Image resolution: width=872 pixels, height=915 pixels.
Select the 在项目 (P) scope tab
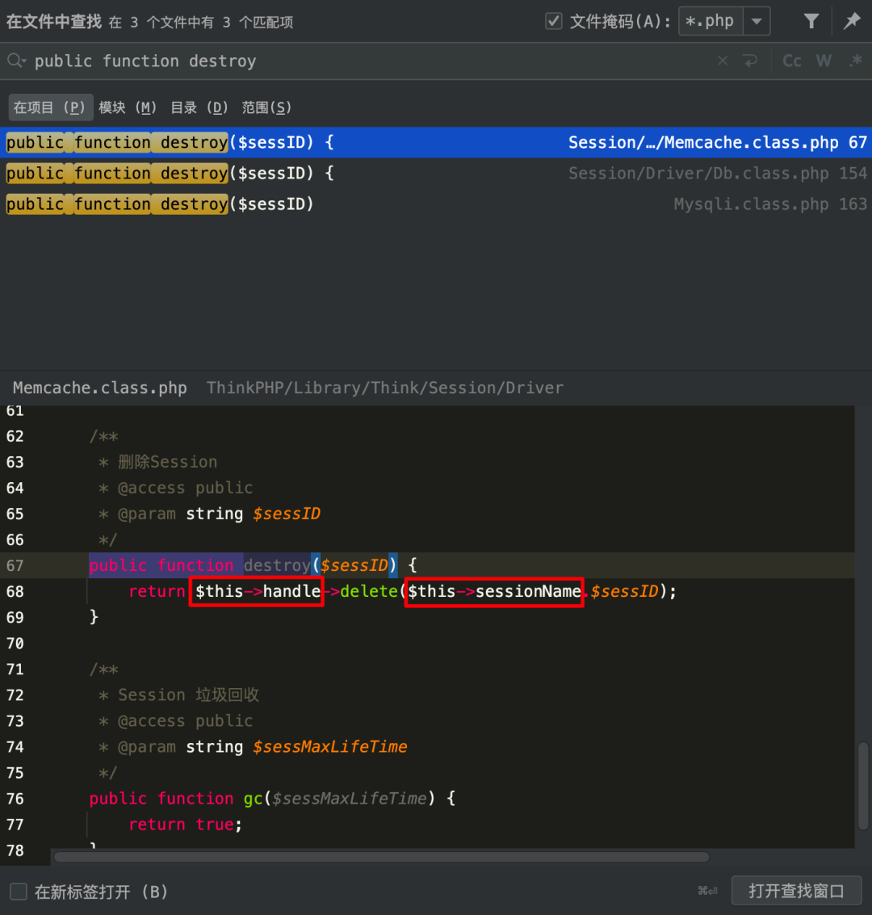click(49, 107)
